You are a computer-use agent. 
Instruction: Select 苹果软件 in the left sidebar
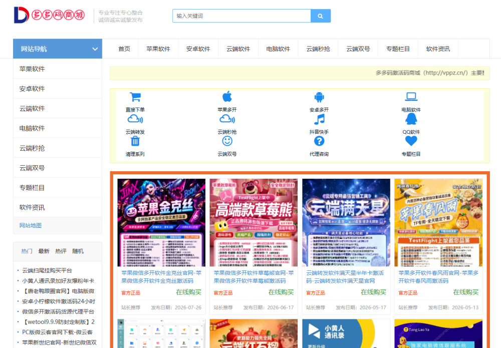click(58, 69)
